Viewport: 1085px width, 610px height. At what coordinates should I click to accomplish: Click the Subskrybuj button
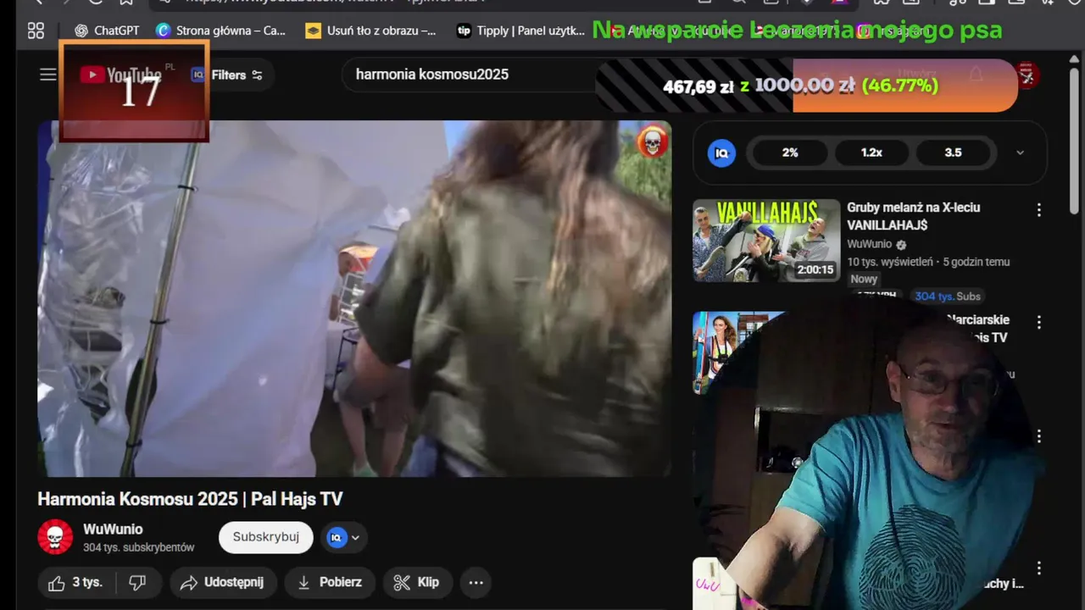266,537
